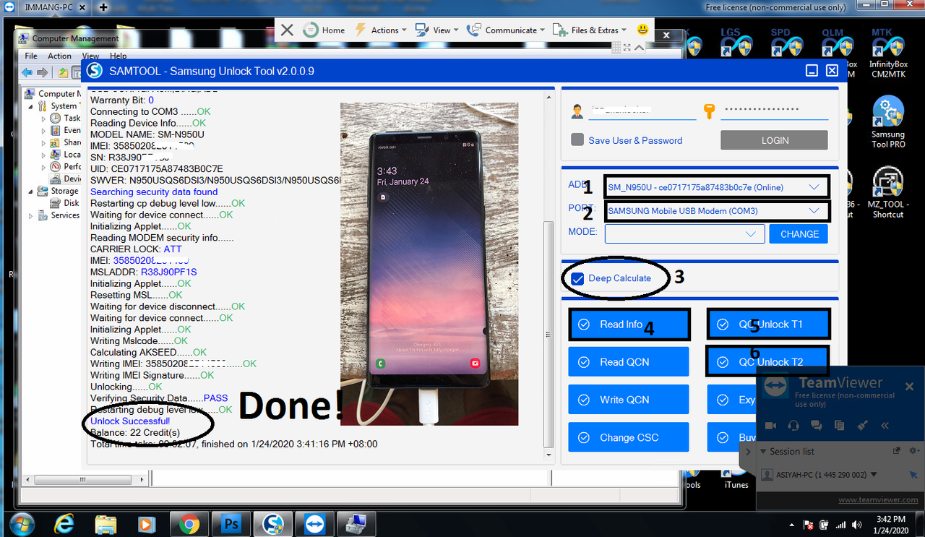Screen dimensions: 925x537
Task: Open the TeamViewer Communicate menu
Action: click(507, 30)
